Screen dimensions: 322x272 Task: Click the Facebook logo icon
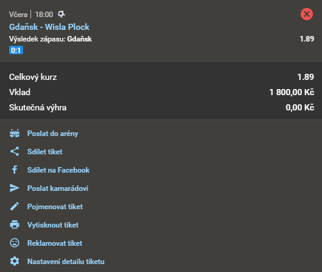pyautogui.click(x=15, y=170)
